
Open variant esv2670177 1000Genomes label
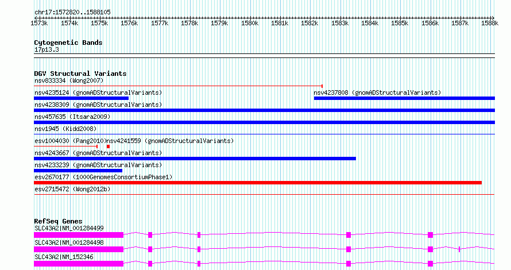103,177
